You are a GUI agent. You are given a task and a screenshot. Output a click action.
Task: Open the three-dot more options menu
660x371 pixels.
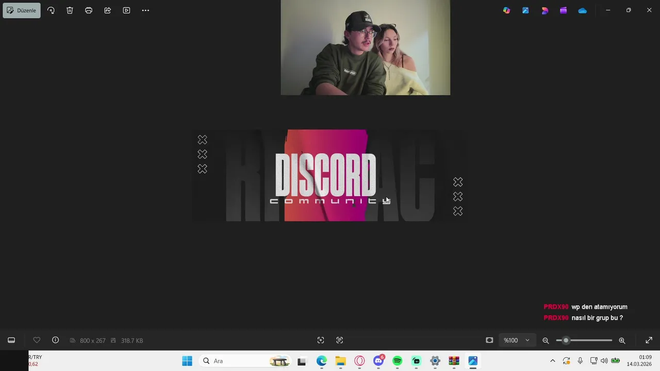pos(145,10)
